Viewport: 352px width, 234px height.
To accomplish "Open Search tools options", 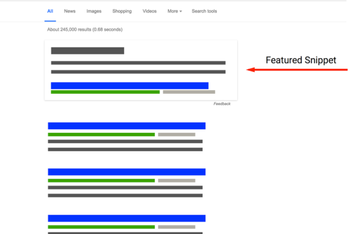I will pos(204,11).
